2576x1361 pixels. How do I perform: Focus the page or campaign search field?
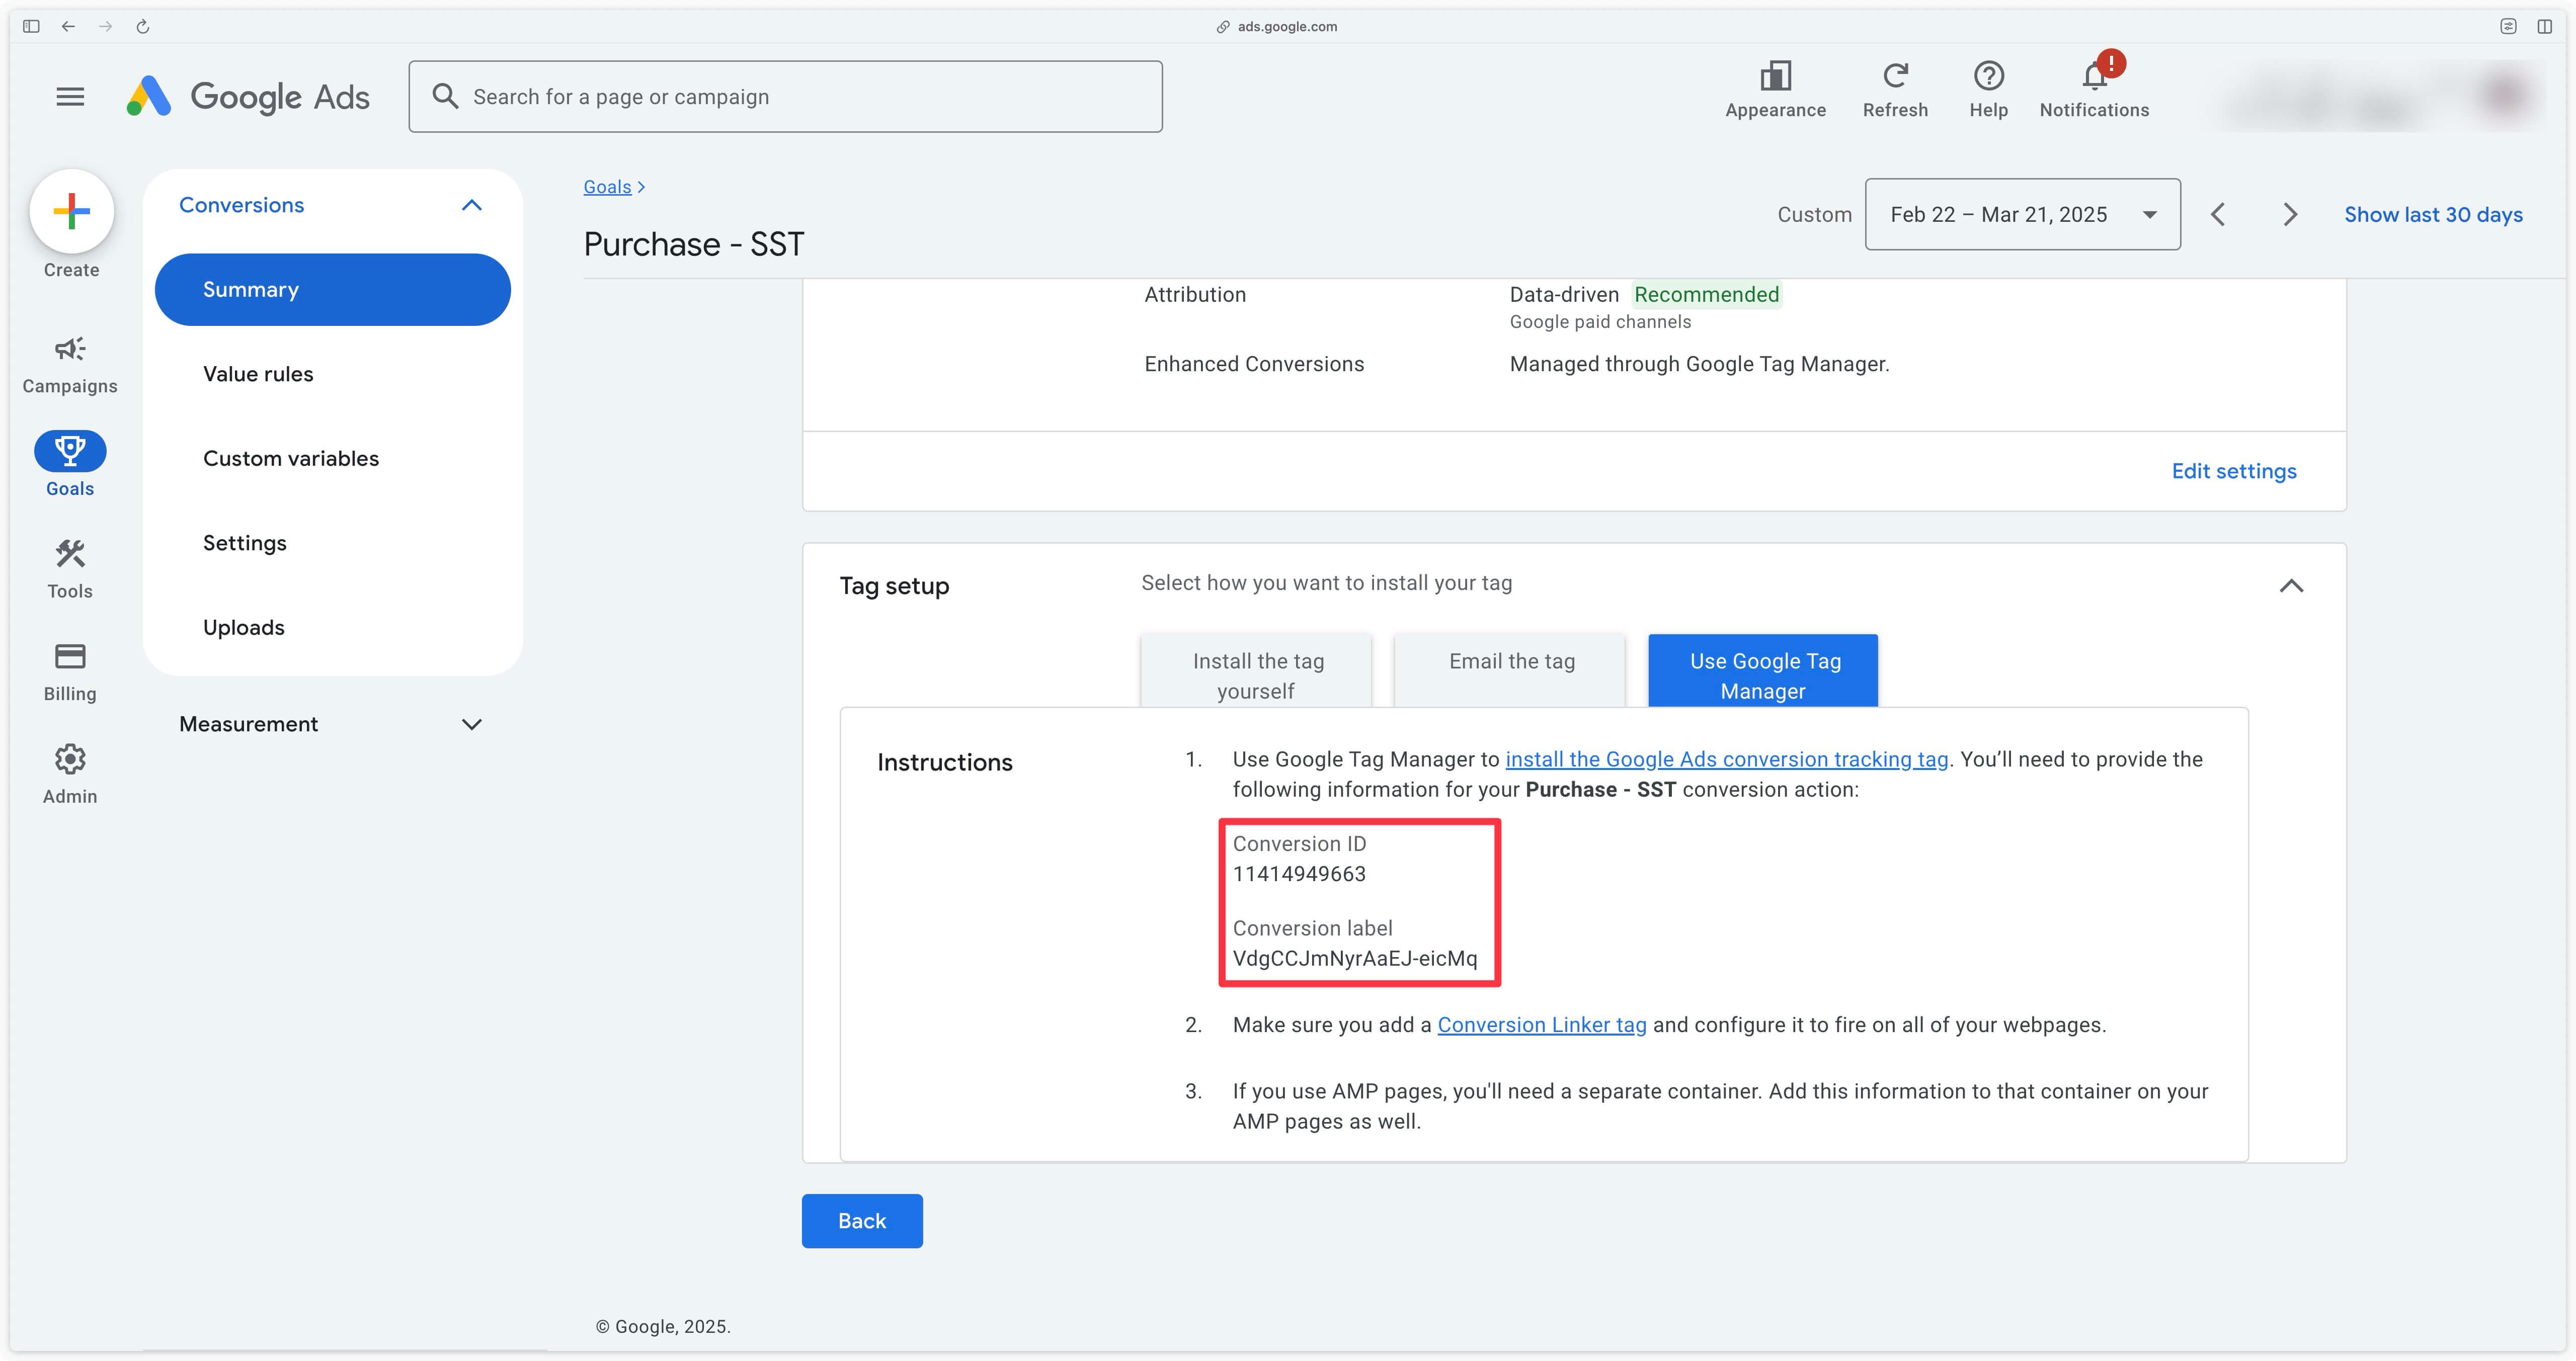pyautogui.click(x=785, y=96)
